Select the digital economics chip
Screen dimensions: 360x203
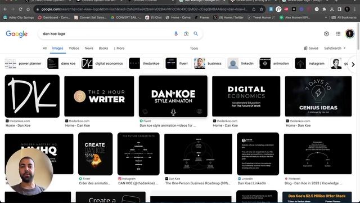pyautogui.click(x=103, y=63)
